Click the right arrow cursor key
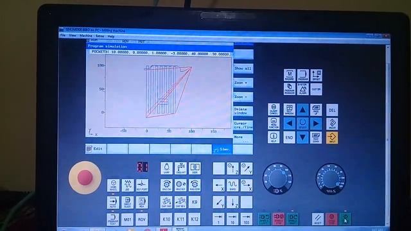 pyautogui.click(x=316, y=123)
